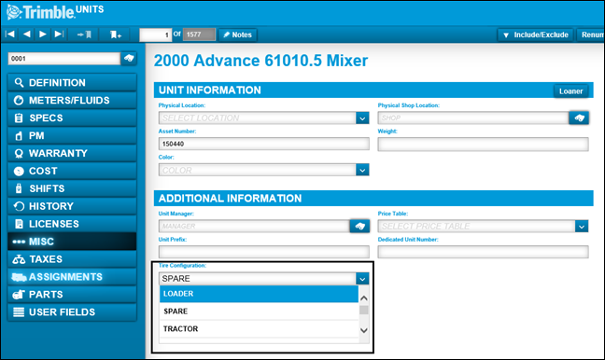Expand the Physical Location dropdown
The height and width of the screenshot is (360, 605).
coord(362,118)
